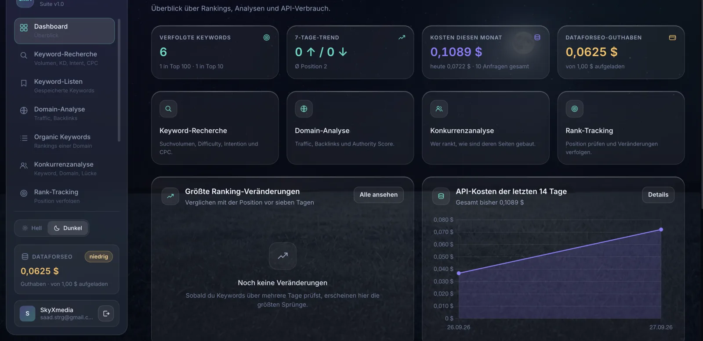Click the bookmark icon beside Keyword-Listen
The width and height of the screenshot is (703, 341).
point(24,83)
